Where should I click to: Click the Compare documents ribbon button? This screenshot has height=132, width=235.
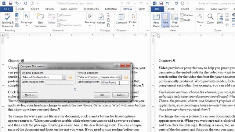point(121,19)
